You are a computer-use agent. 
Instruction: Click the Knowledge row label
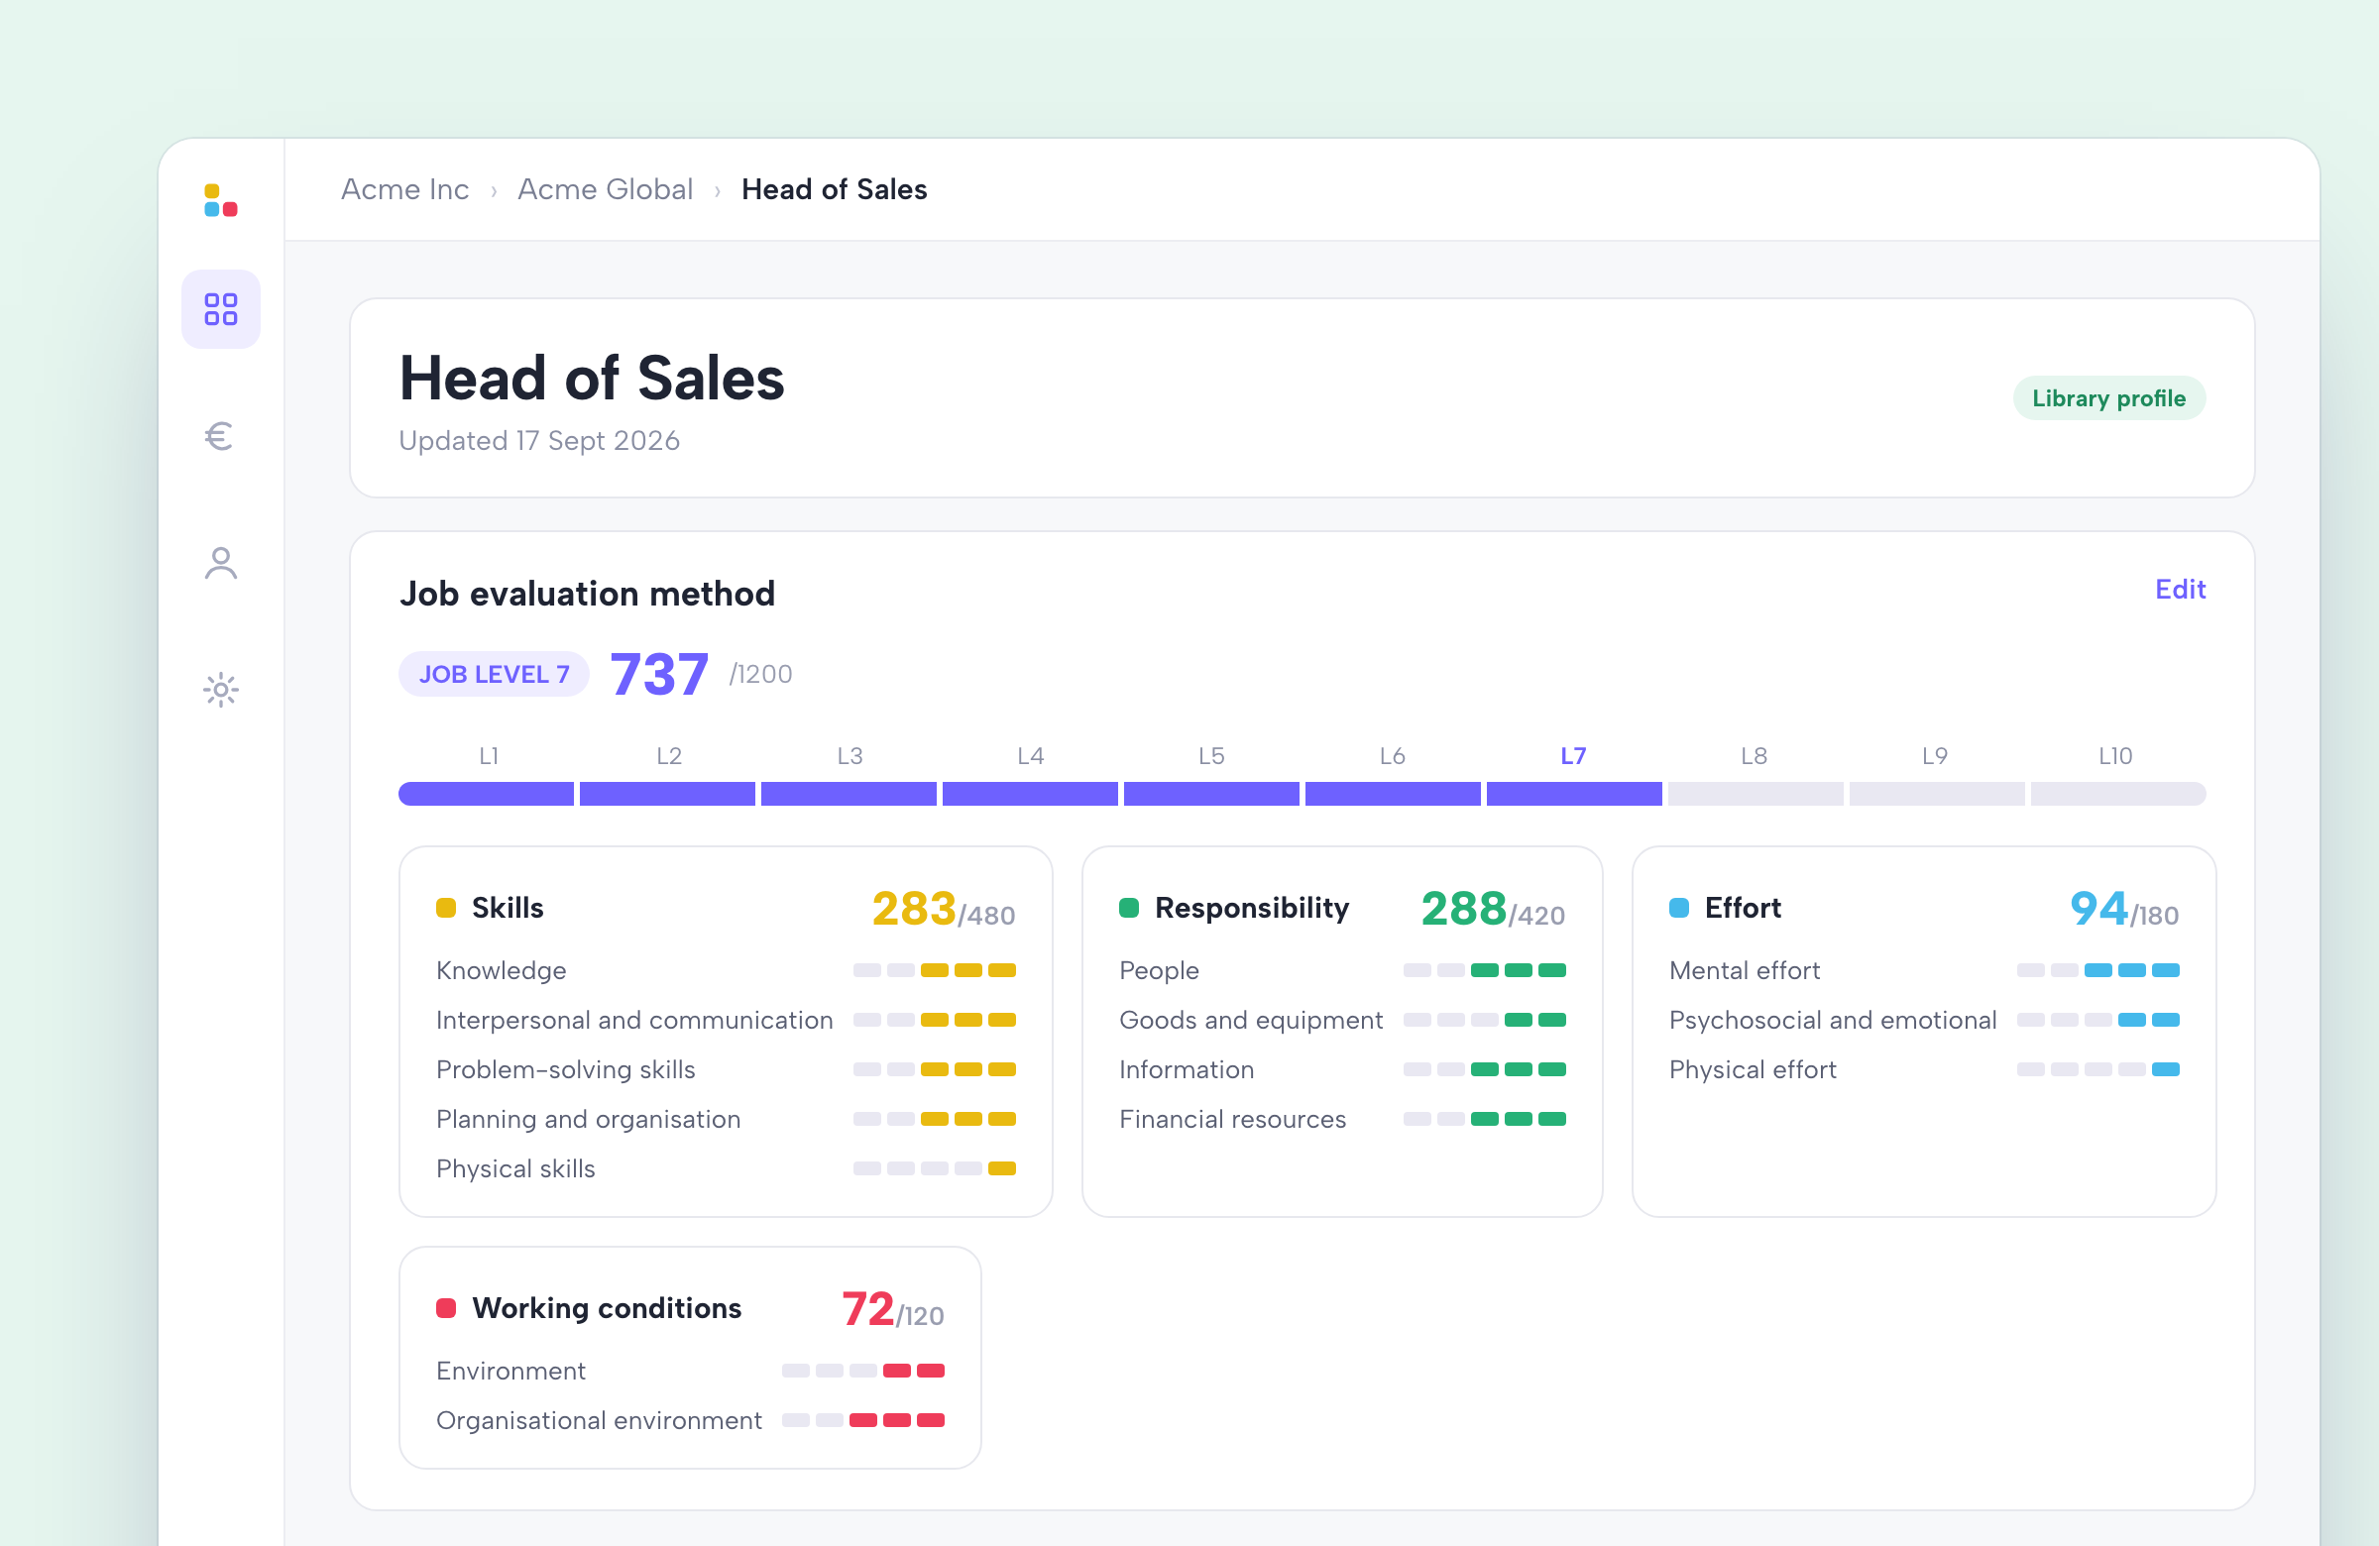coord(501,970)
